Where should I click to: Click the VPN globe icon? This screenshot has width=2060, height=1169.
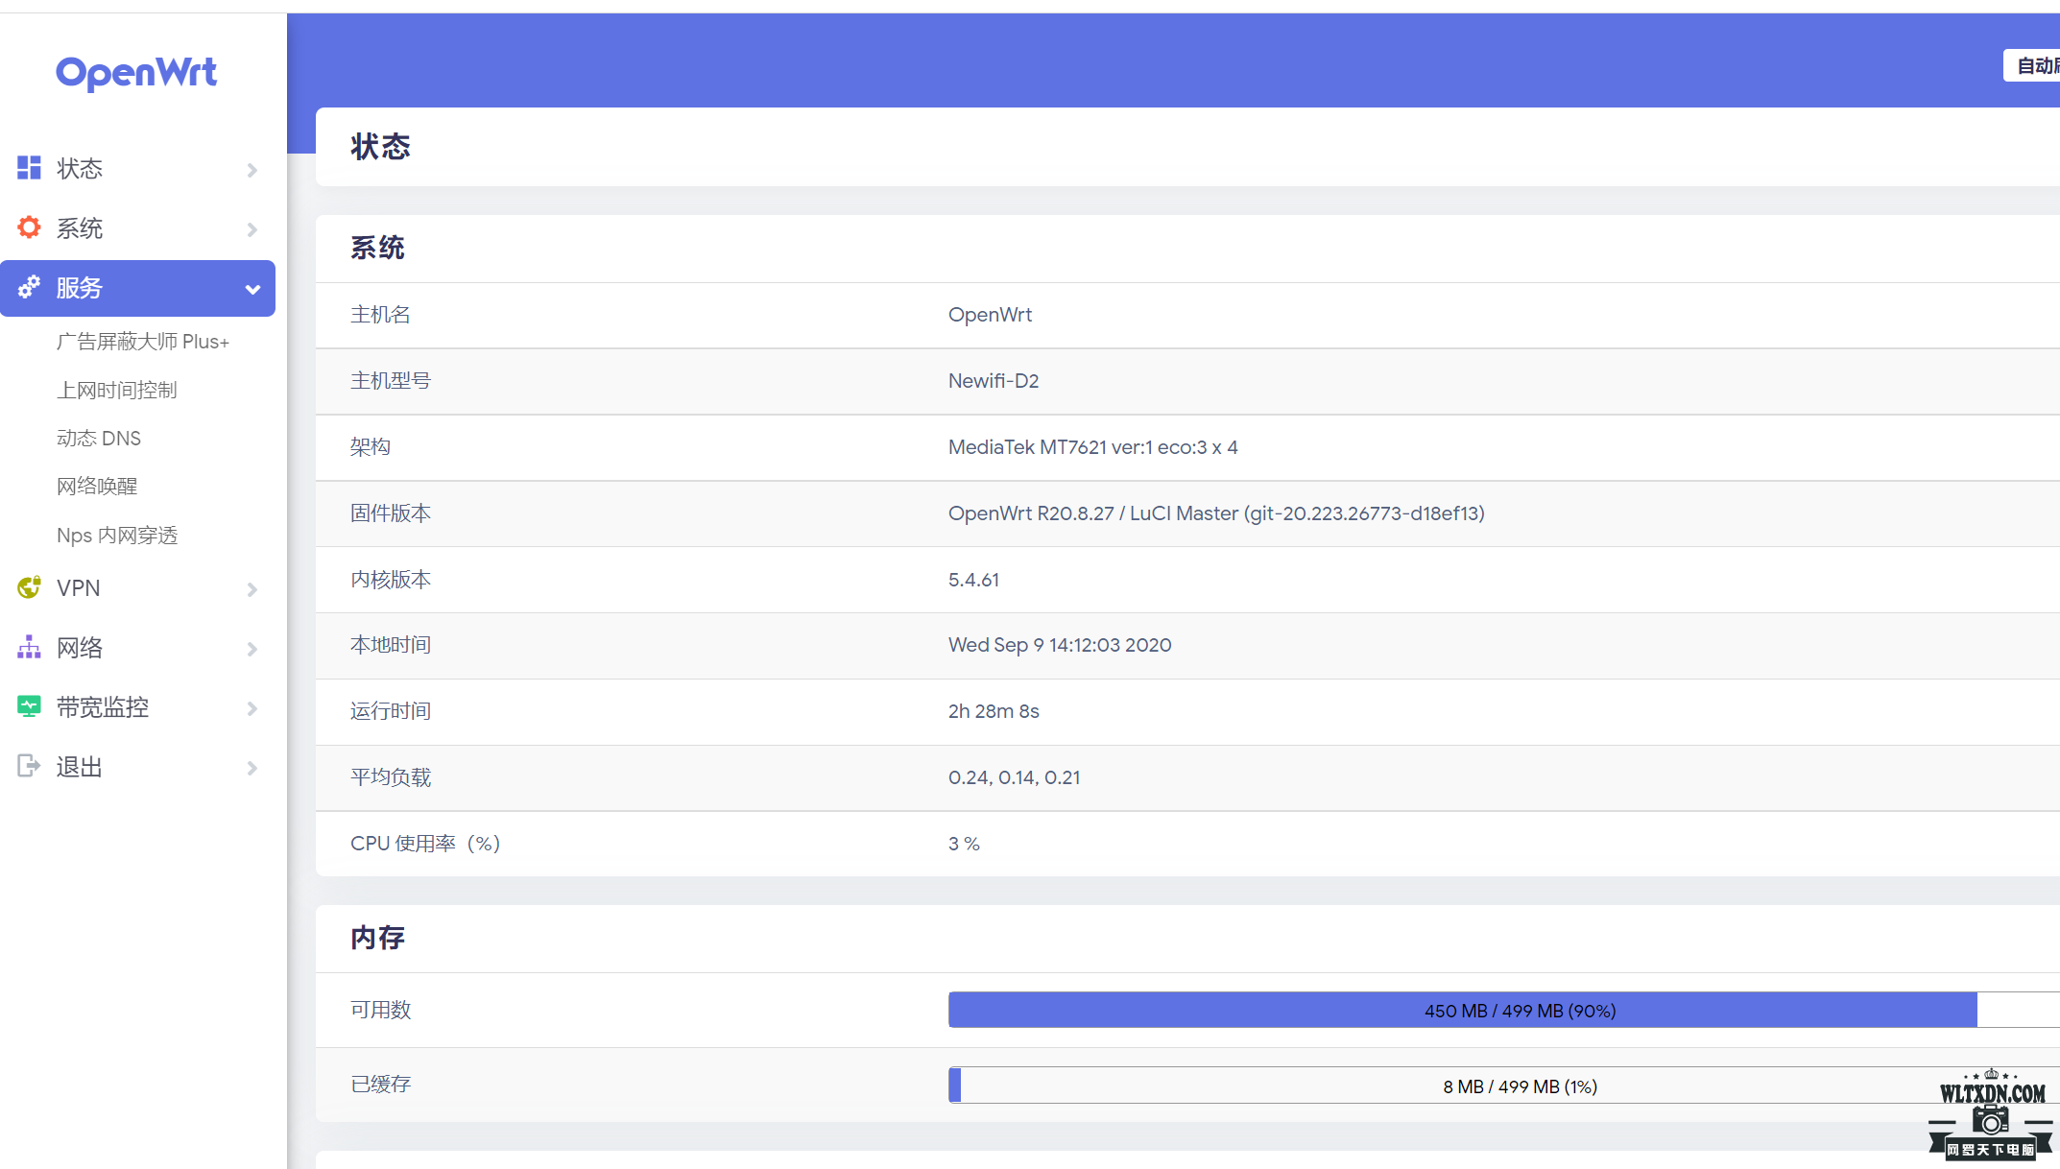click(29, 587)
